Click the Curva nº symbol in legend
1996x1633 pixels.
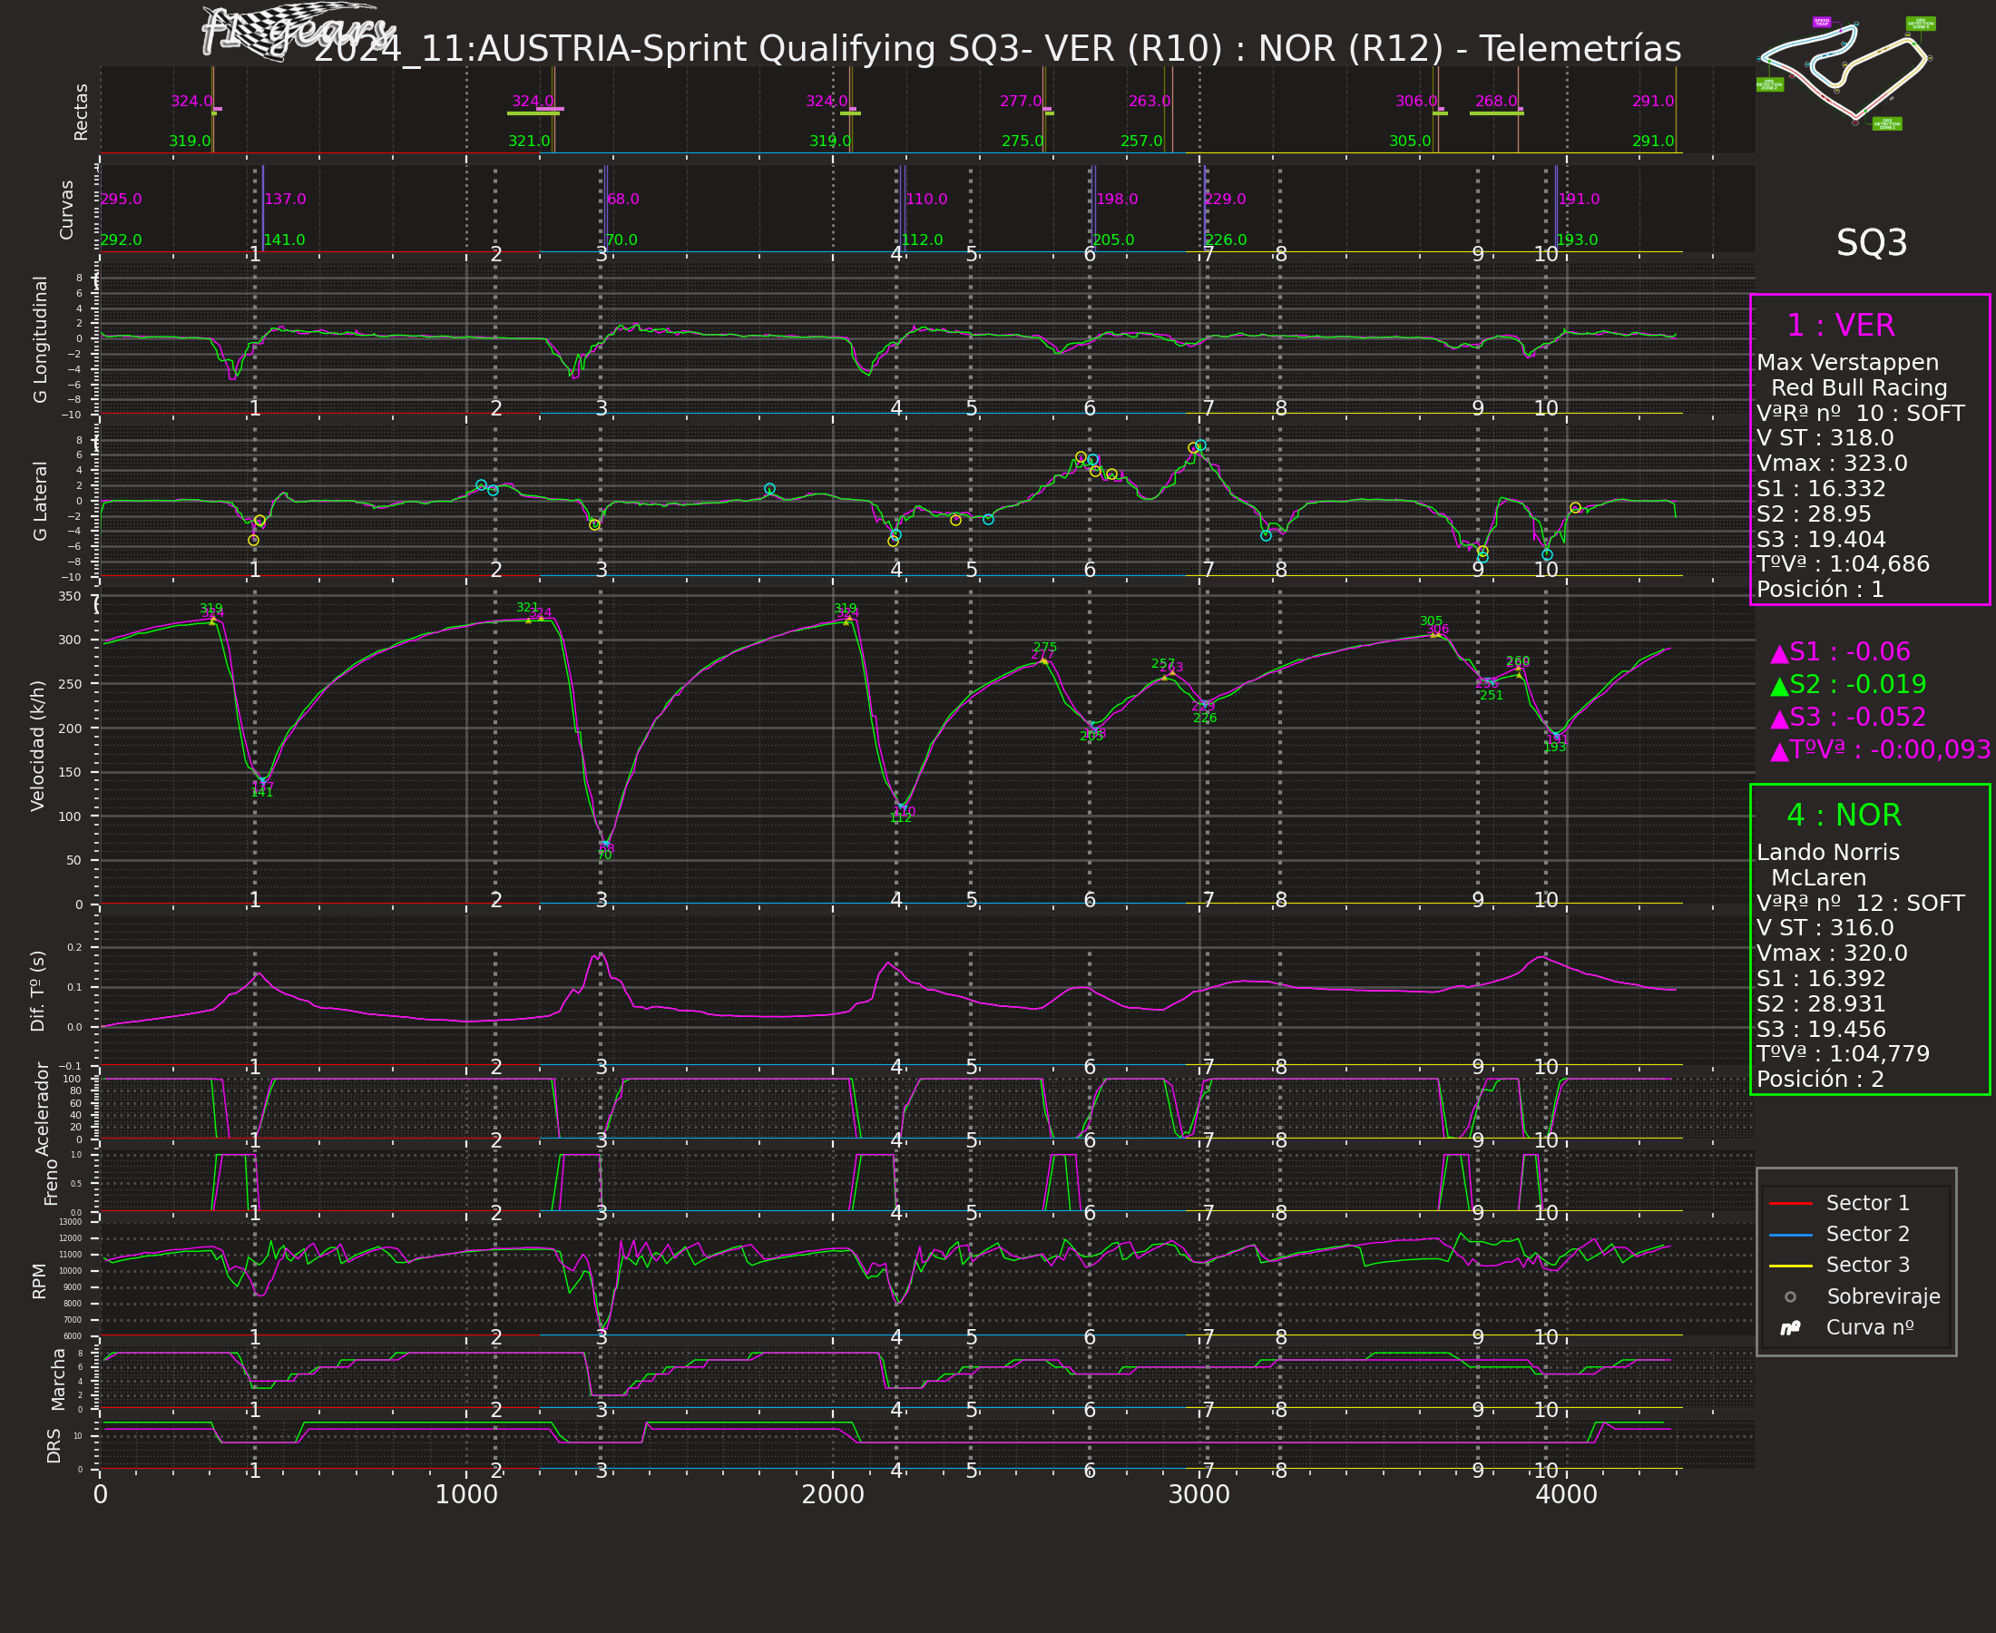point(1790,1328)
